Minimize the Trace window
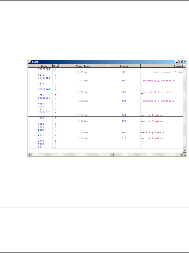The height and width of the screenshot is (253, 189). point(177,62)
